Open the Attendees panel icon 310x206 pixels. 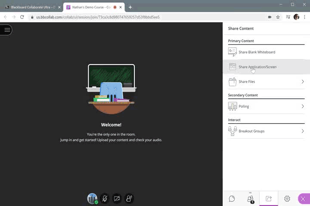(x=250, y=199)
